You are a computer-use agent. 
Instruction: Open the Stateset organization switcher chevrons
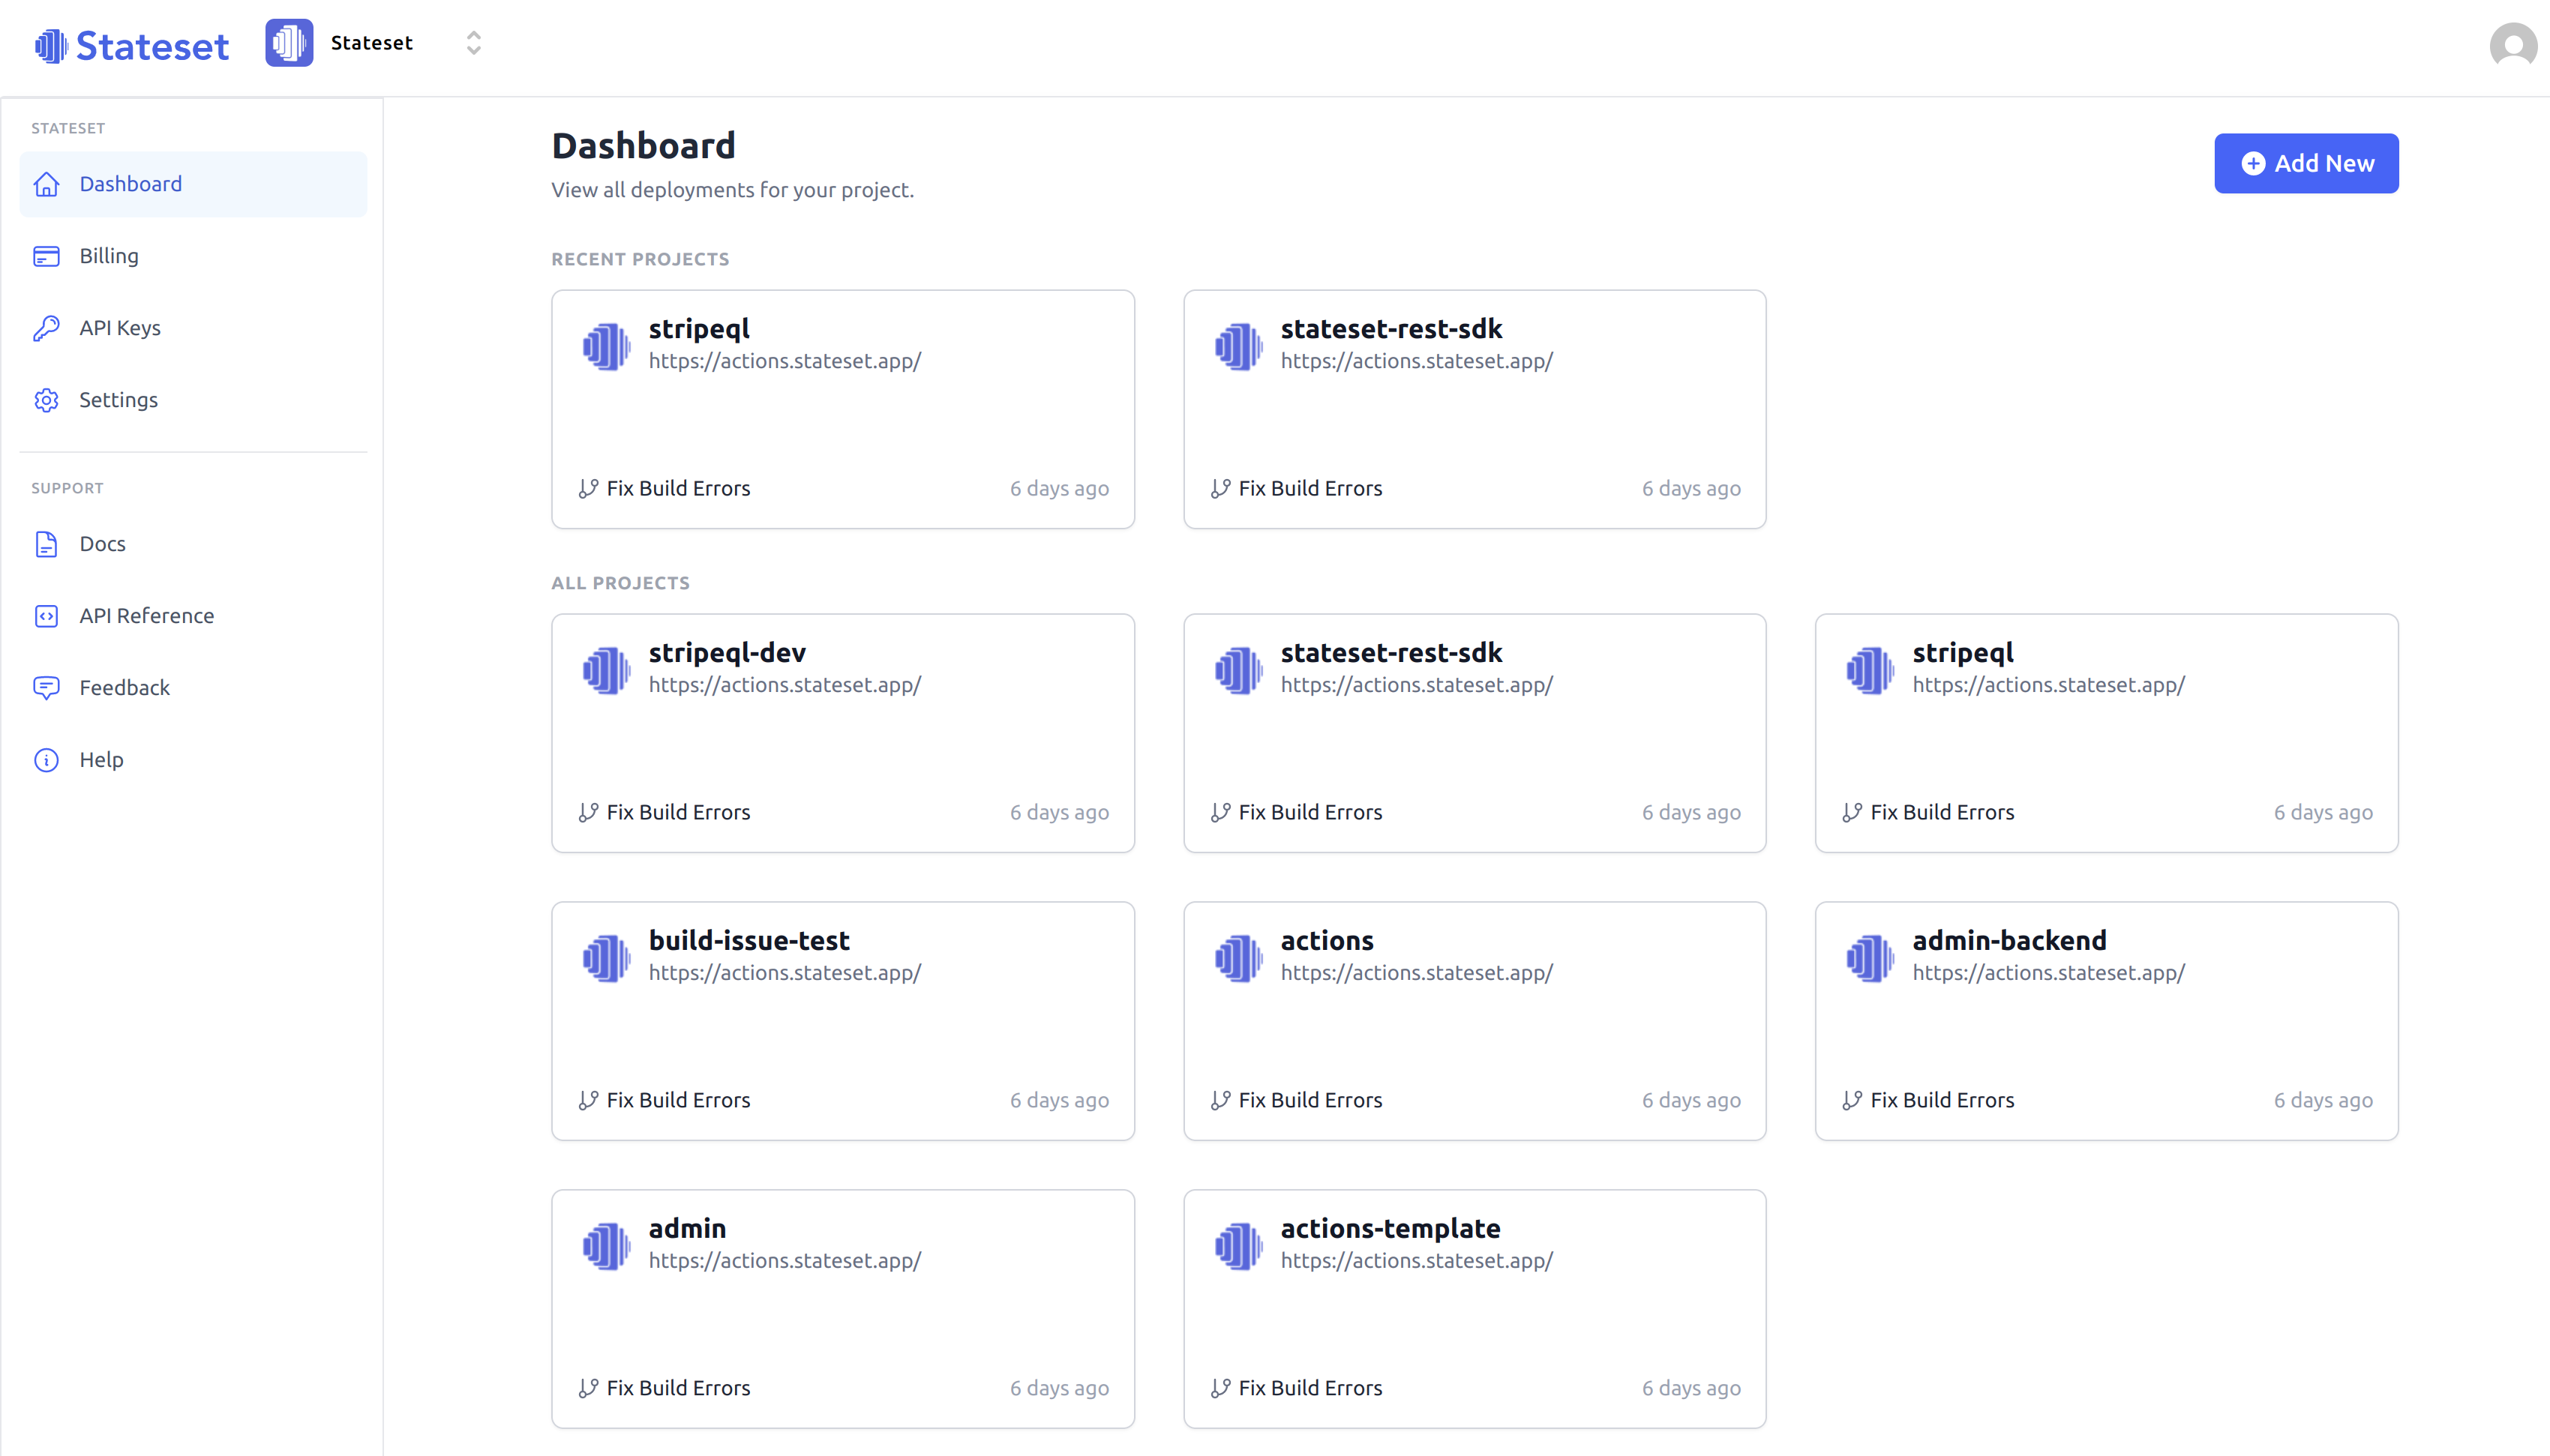click(474, 43)
